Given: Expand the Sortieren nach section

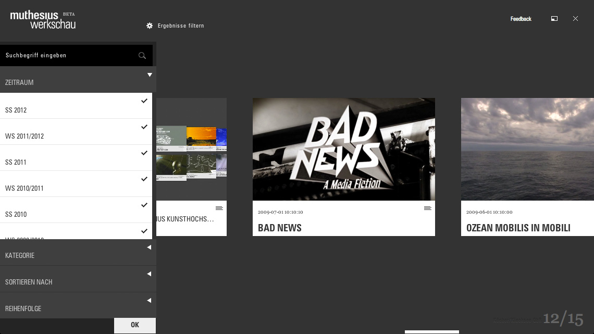Looking at the screenshot, I should 149,274.
